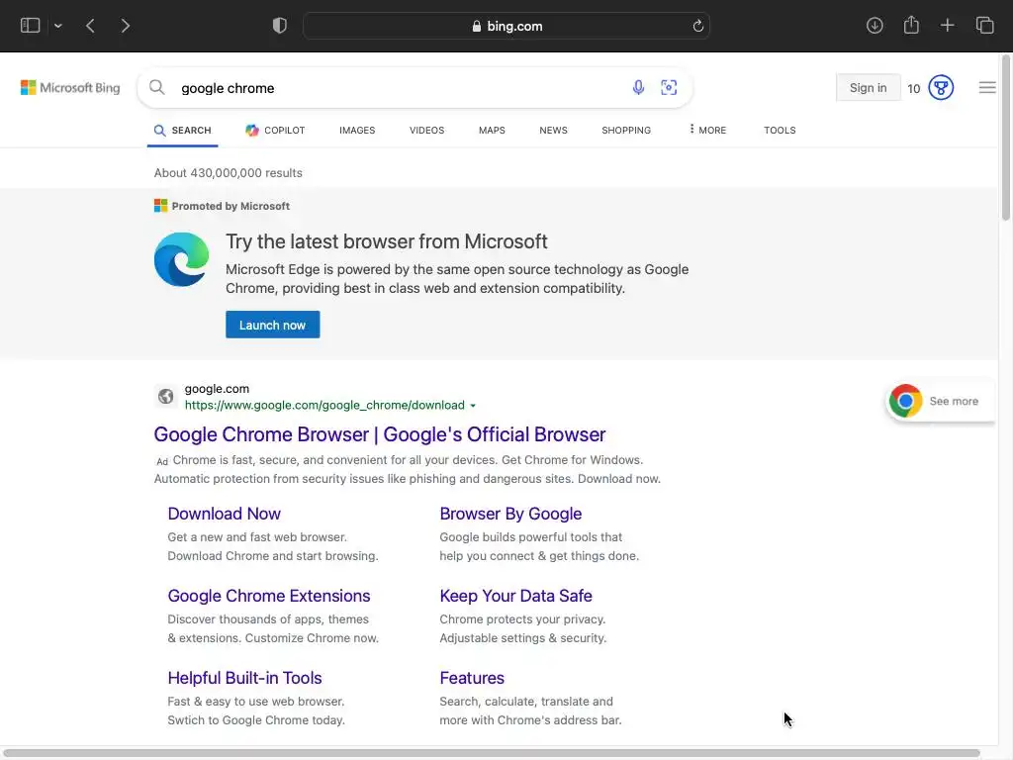
Task: Start voice search with microphone icon
Action: pyautogui.click(x=638, y=87)
